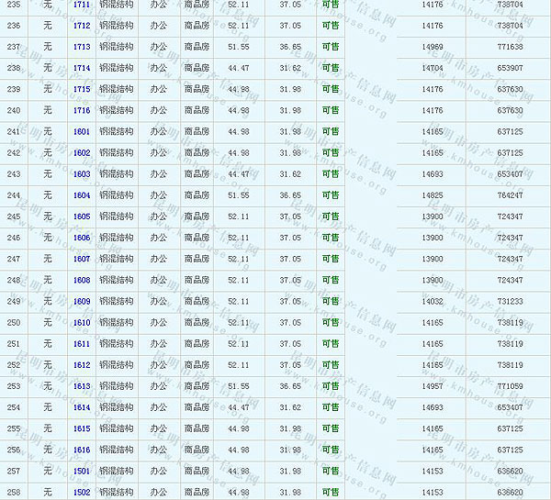The image size is (551, 500).
Task: Select the 1610 room link
Action: tap(82, 323)
